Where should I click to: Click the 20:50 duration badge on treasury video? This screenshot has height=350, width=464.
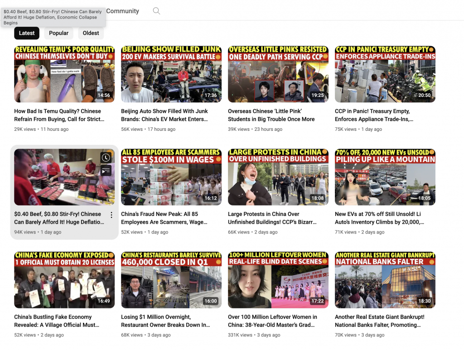pos(424,95)
